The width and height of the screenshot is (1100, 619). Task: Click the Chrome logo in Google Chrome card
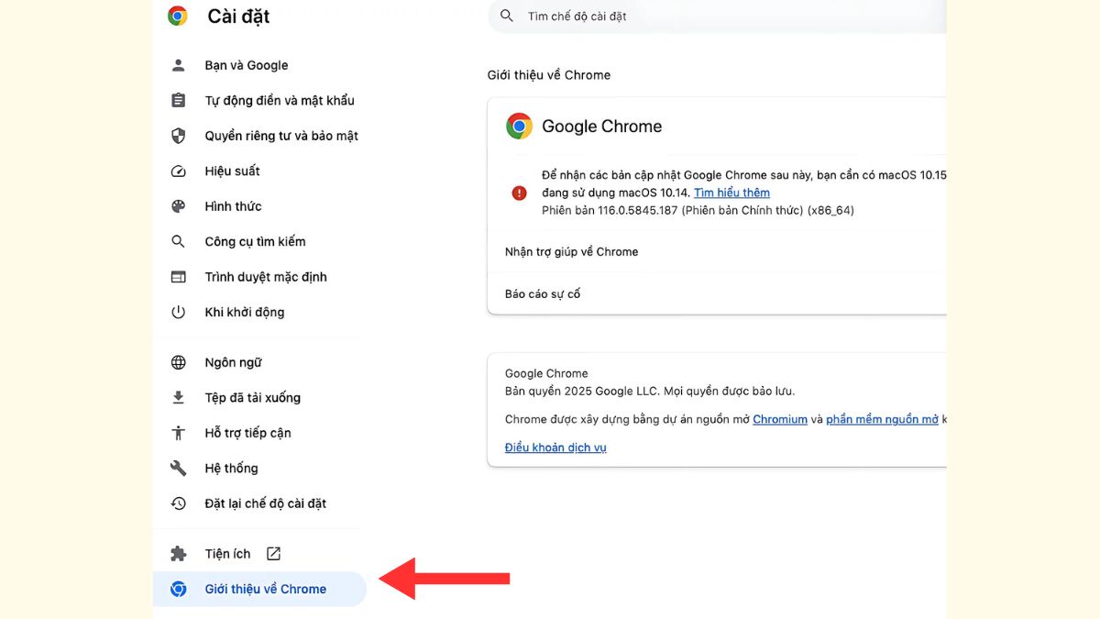519,127
